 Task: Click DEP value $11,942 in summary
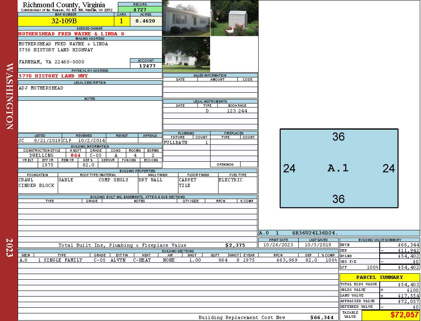409,250
